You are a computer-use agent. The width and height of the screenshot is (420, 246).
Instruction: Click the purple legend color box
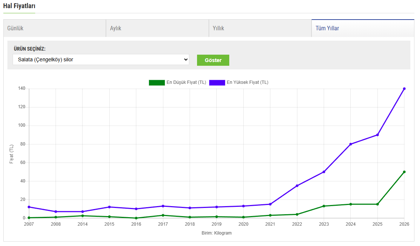217,82
